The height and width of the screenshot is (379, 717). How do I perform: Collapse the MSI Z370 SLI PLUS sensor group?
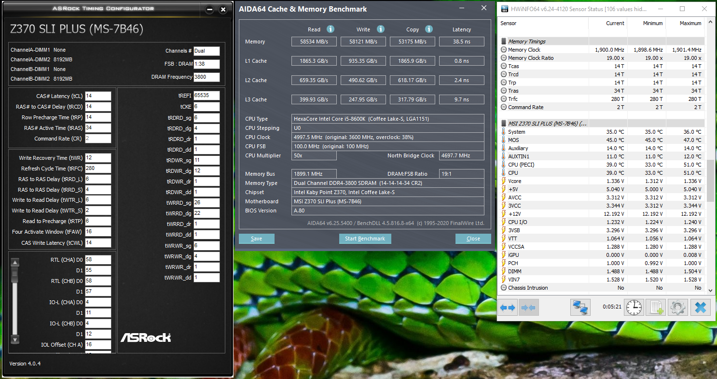point(504,124)
